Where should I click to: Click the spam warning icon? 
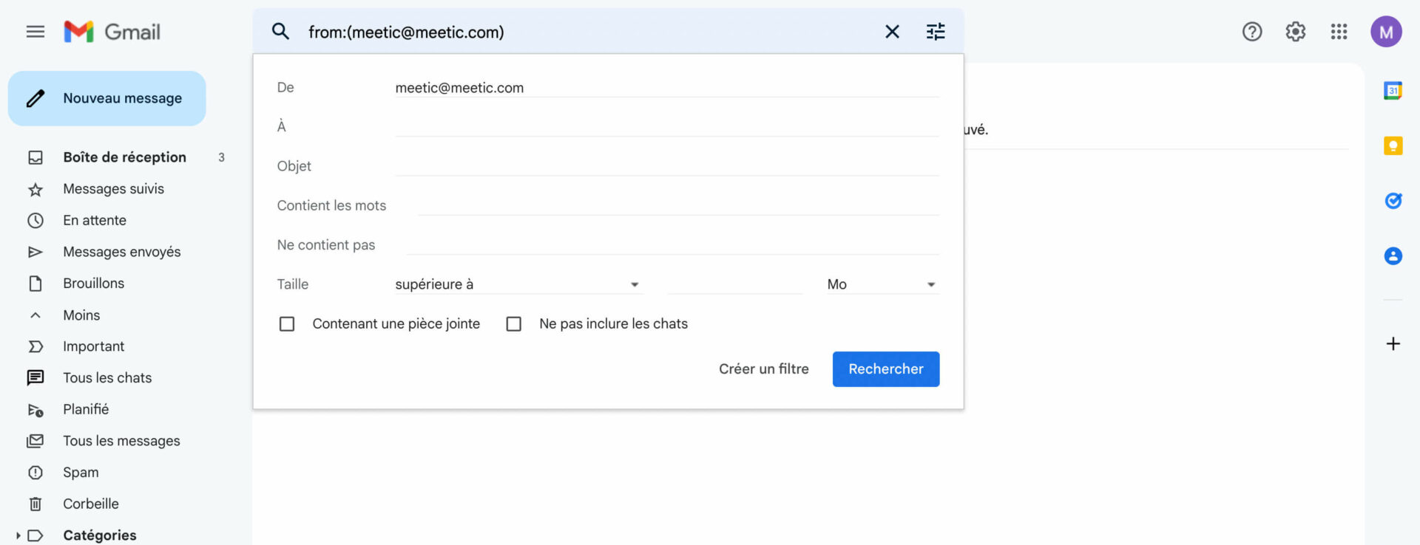click(35, 473)
